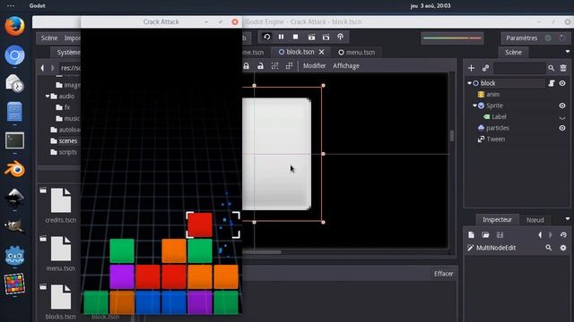Open the terminal from the dock

(x=14, y=140)
